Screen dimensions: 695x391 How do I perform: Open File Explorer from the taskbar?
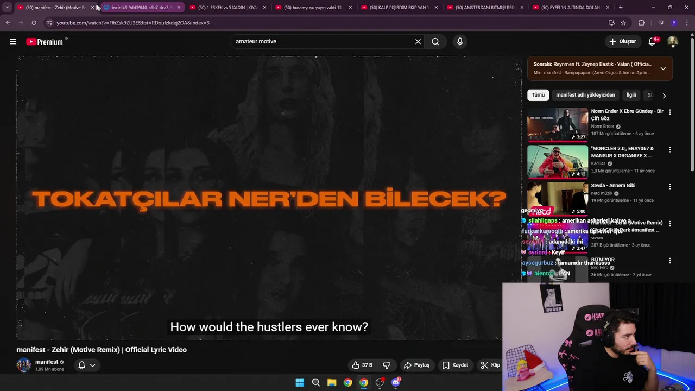coord(332,382)
